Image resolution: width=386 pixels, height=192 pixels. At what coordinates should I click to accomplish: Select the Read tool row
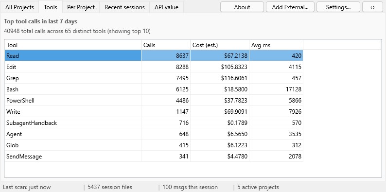[154, 55]
